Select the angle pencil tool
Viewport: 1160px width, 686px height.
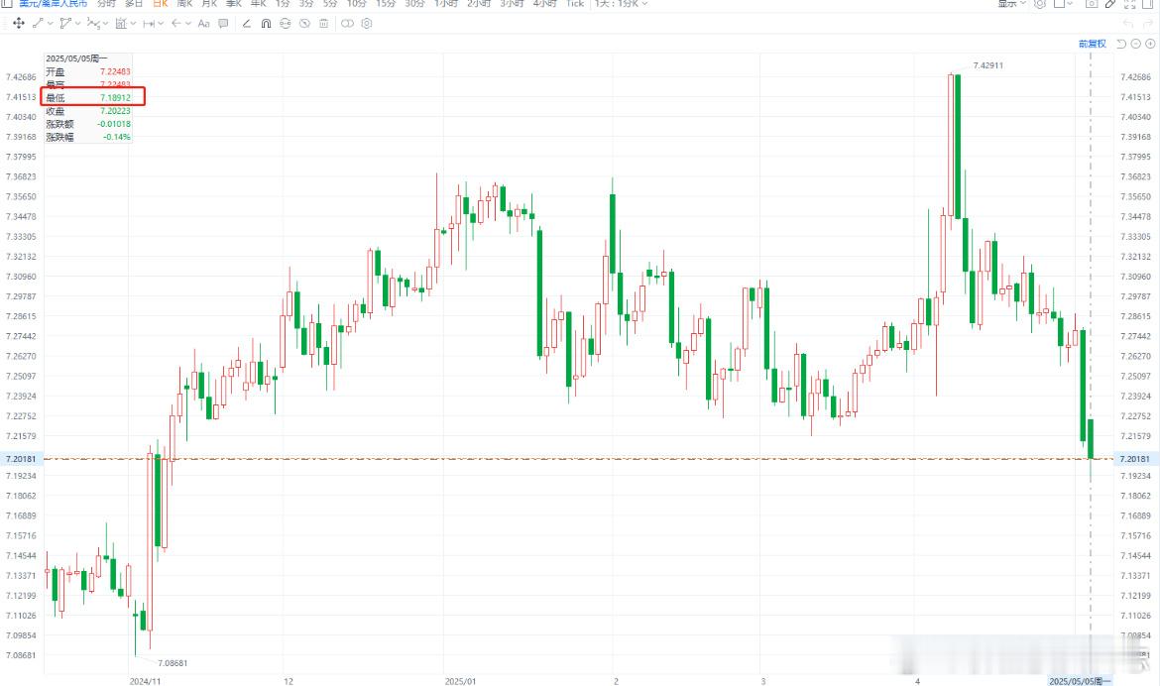[246, 24]
